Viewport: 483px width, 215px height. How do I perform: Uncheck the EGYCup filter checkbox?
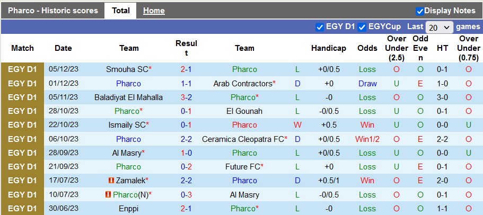point(362,26)
